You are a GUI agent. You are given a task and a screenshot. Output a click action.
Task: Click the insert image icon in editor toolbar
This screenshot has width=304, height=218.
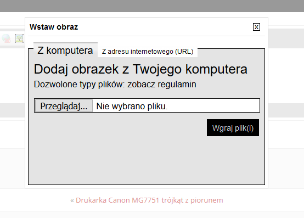19,38
